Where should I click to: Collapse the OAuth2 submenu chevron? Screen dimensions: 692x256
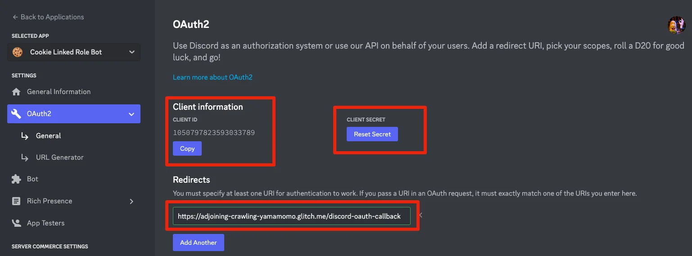pos(131,114)
